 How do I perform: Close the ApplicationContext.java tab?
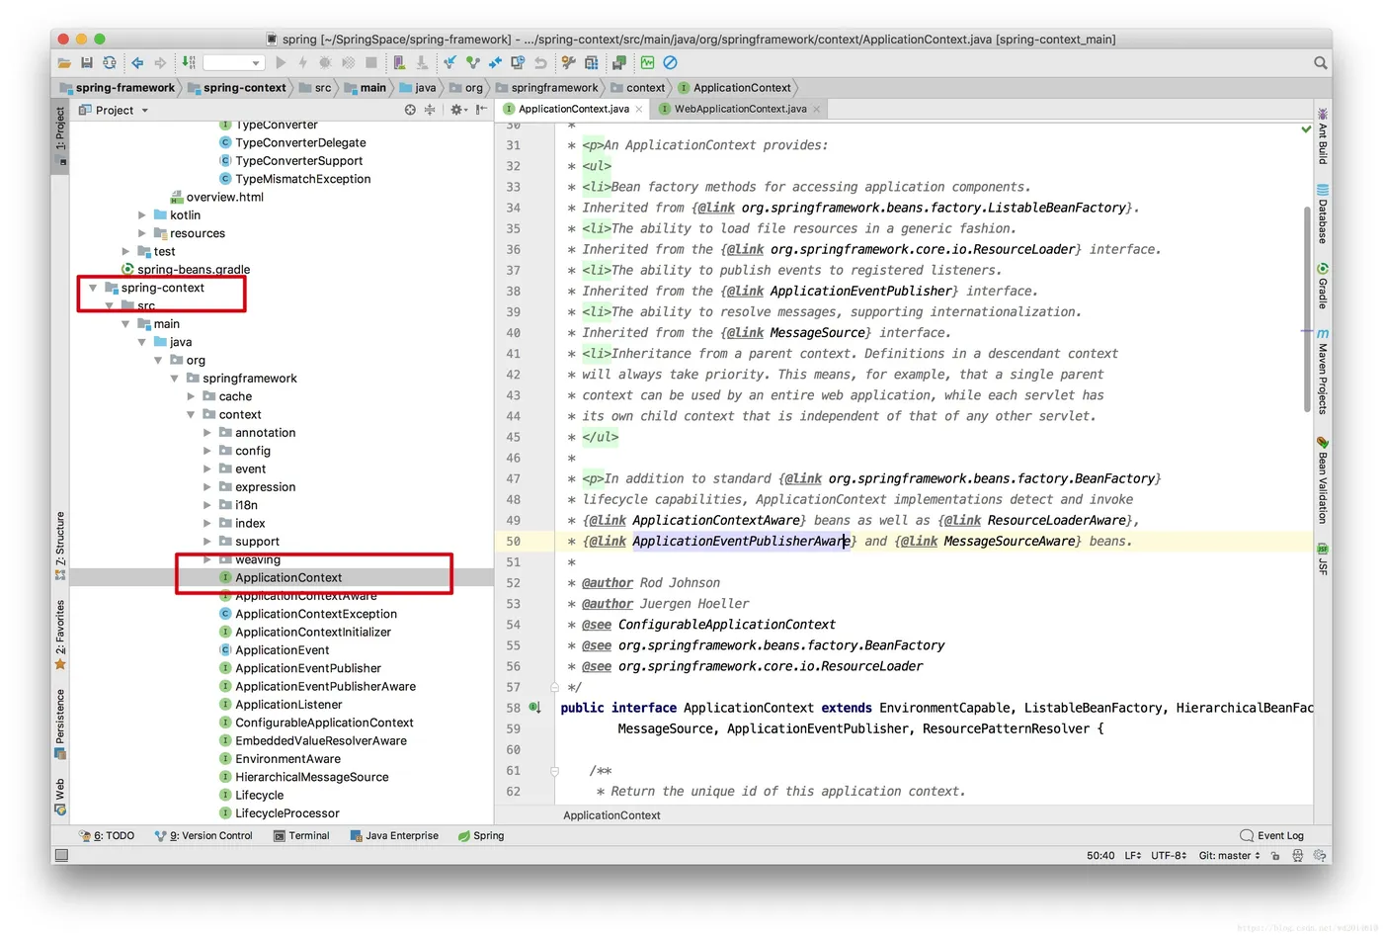[639, 110]
